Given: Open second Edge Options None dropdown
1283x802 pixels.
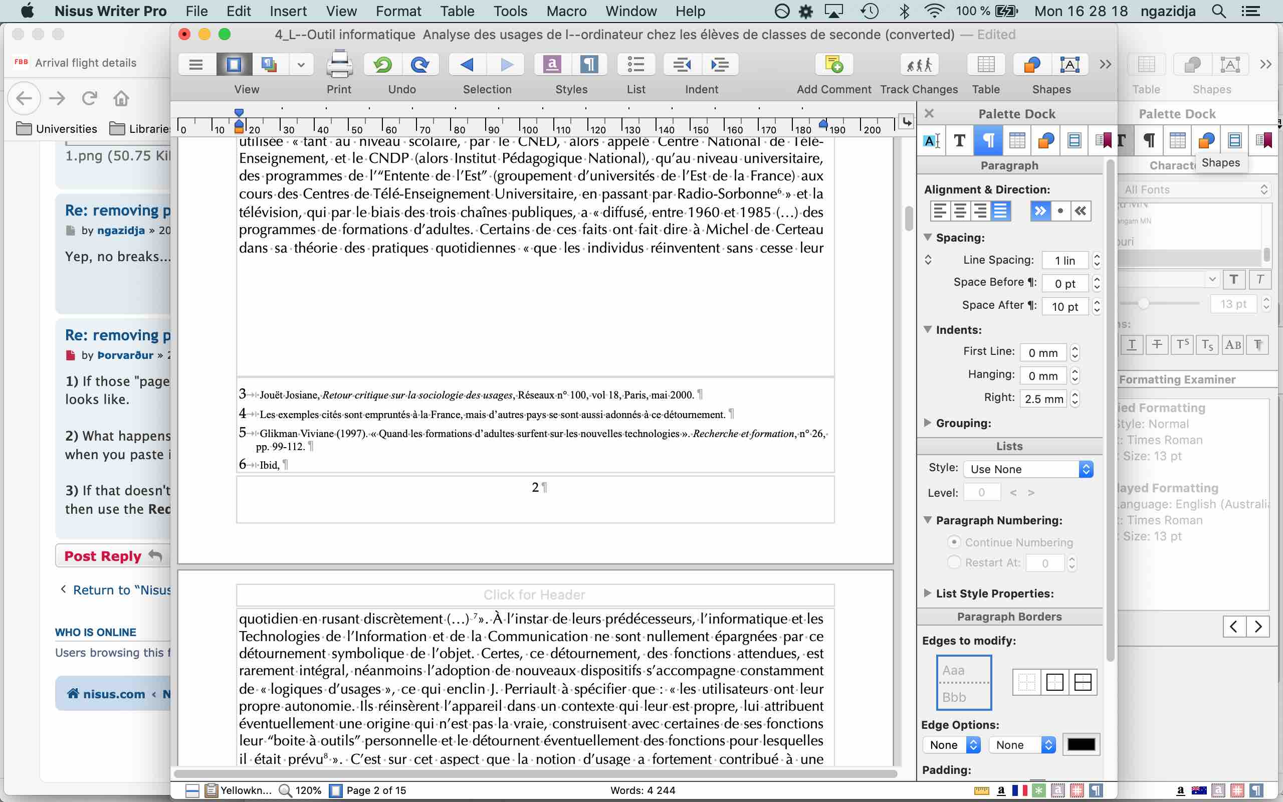Looking at the screenshot, I should tap(1022, 745).
